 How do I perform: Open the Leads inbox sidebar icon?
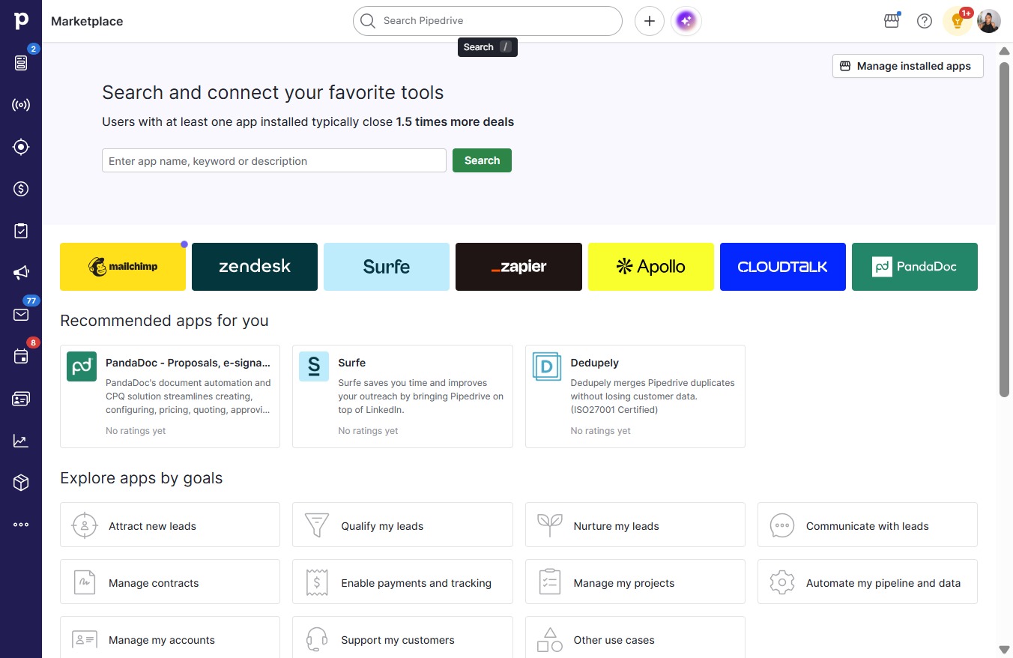[21, 63]
